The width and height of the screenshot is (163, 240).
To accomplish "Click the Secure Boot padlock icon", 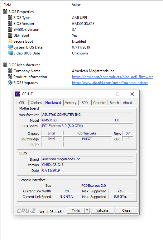I will click(x=10, y=41).
